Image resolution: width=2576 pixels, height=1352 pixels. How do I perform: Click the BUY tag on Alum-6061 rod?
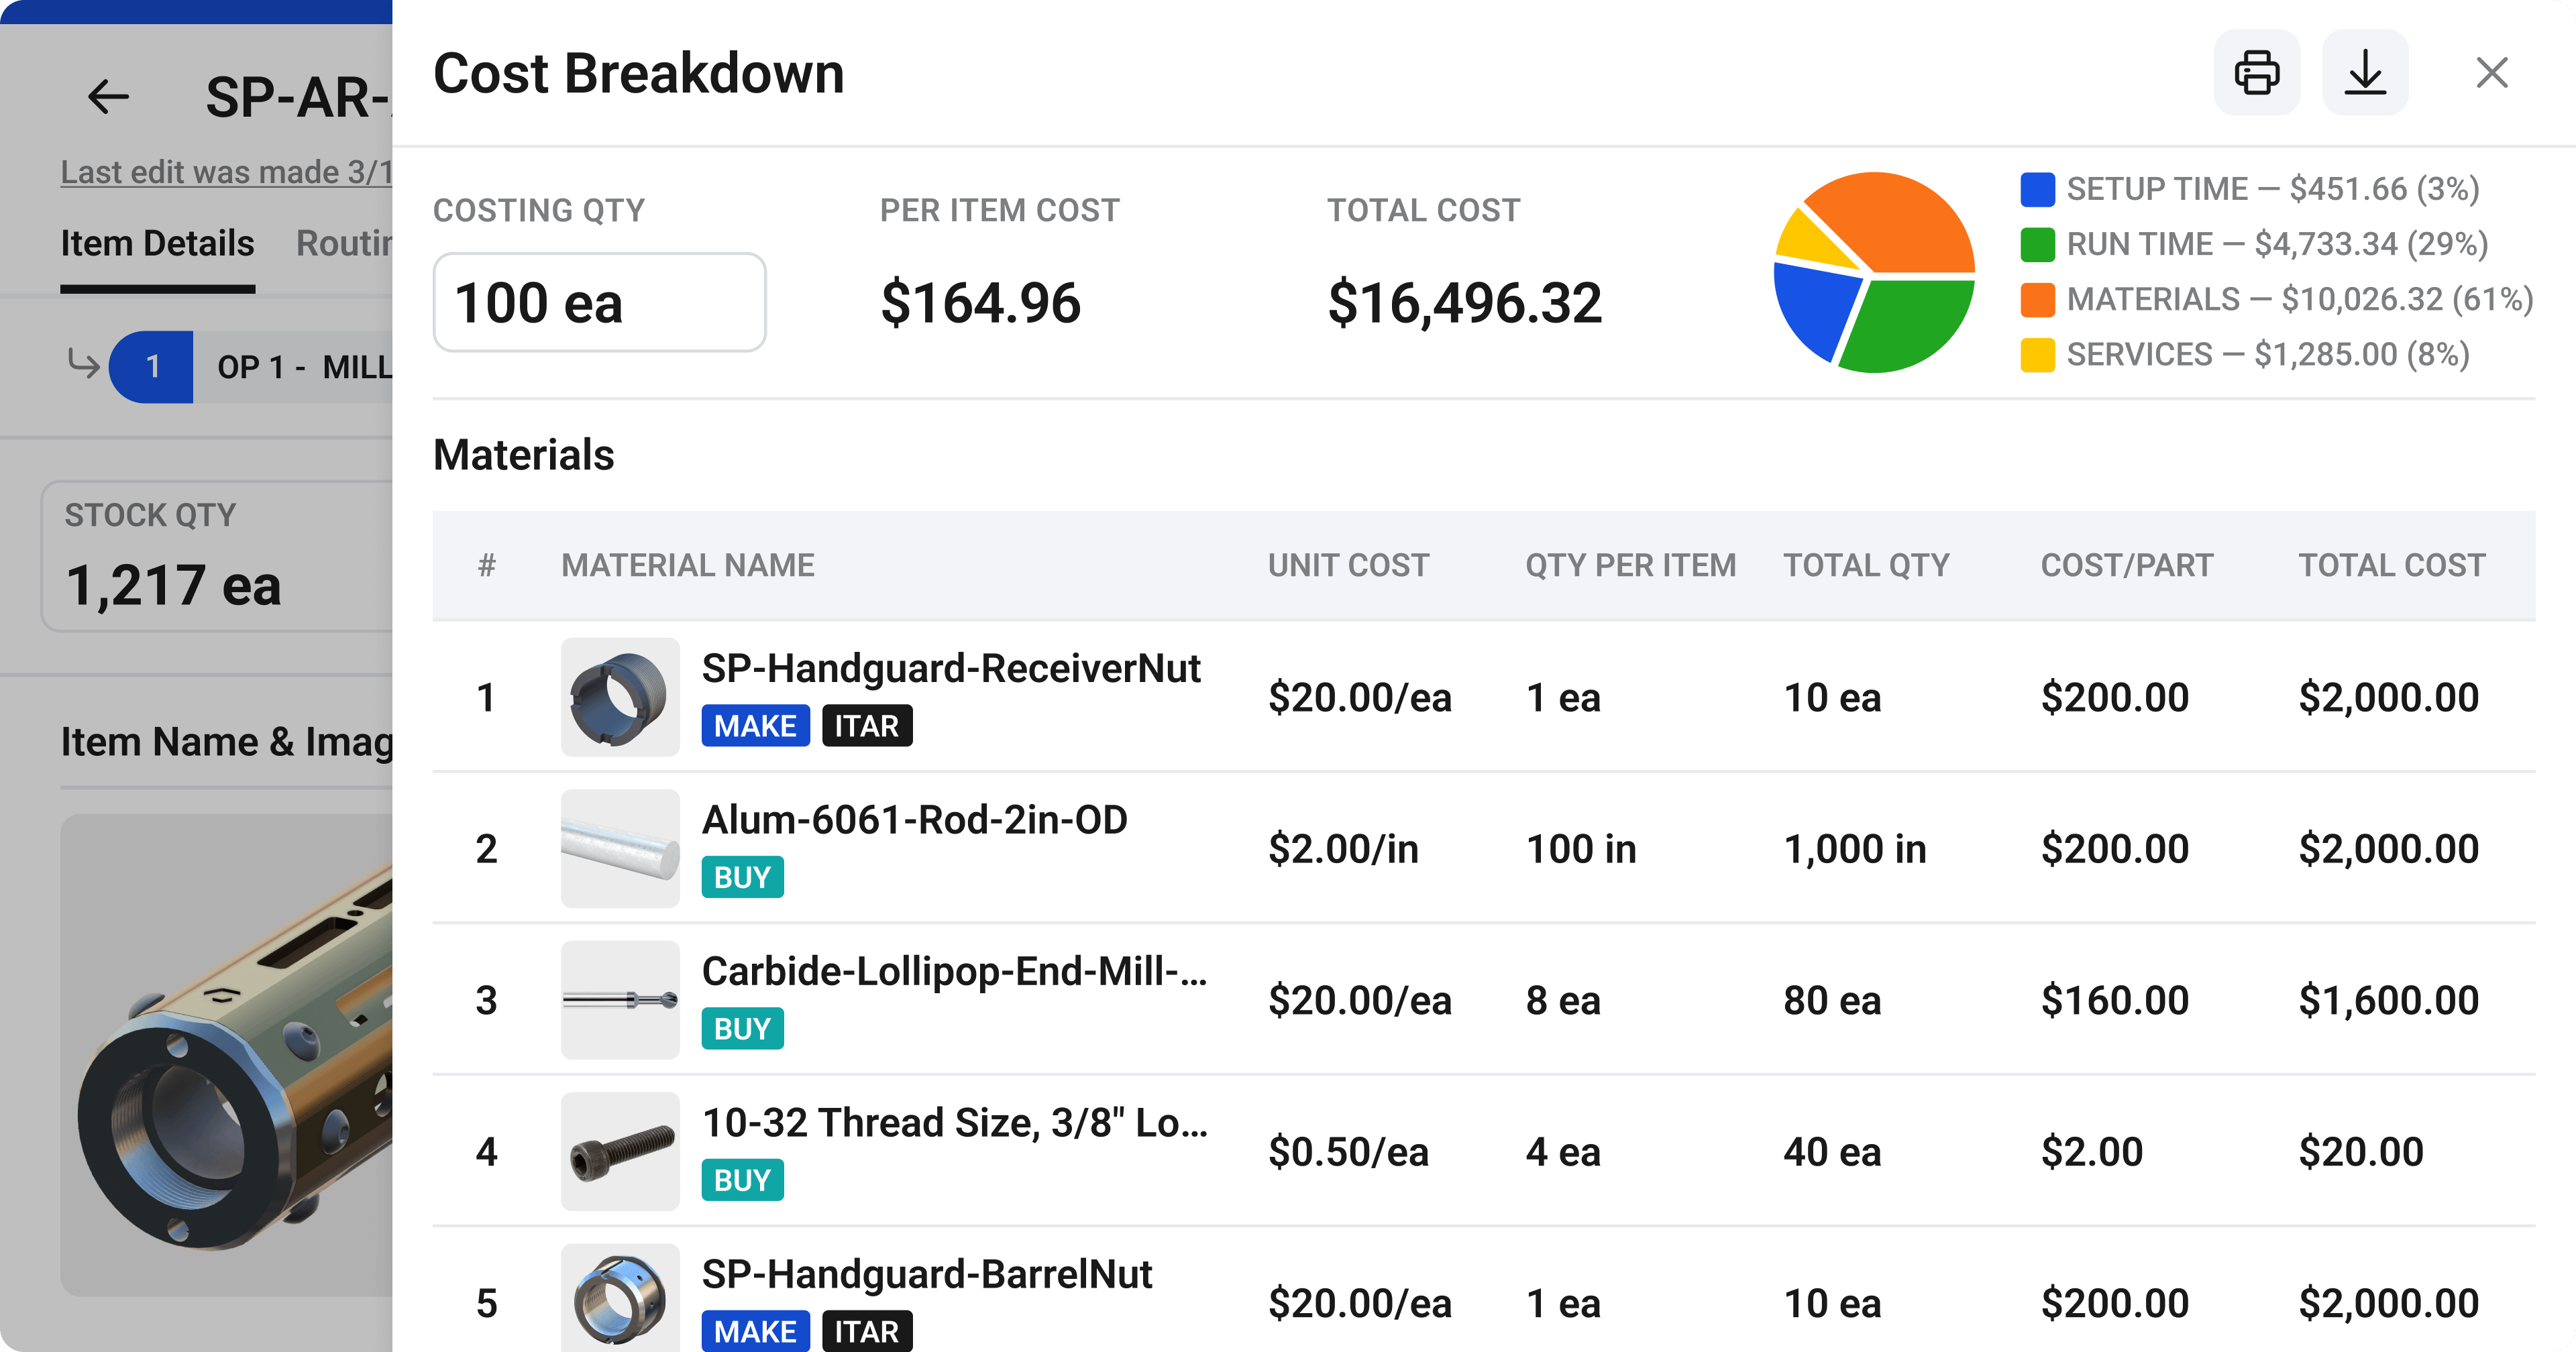[x=742, y=877]
